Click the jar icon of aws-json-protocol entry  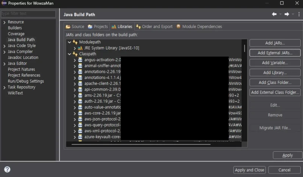pos(80,119)
